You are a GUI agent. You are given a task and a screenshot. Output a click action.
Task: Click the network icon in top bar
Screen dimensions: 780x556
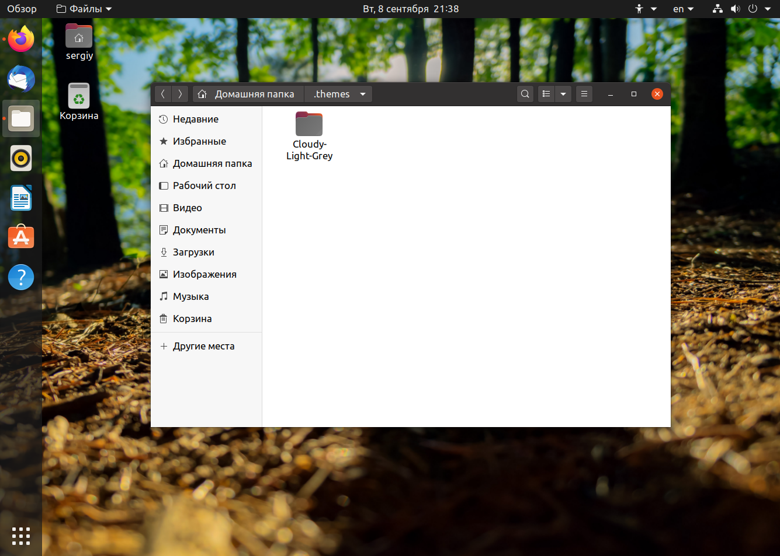pos(717,9)
